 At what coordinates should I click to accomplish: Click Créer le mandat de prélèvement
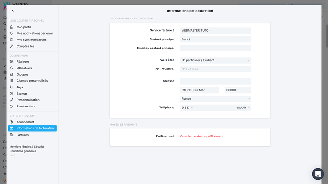coord(202,136)
